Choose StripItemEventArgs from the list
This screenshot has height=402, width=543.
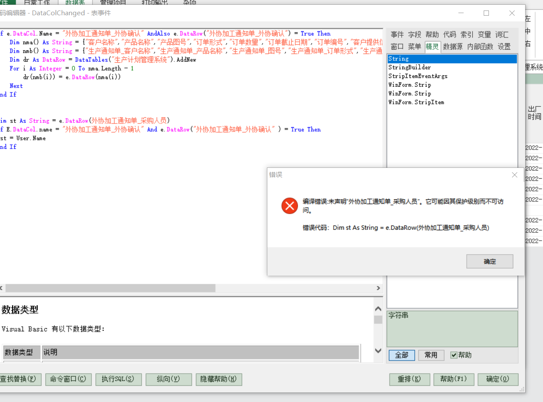pyautogui.click(x=418, y=76)
